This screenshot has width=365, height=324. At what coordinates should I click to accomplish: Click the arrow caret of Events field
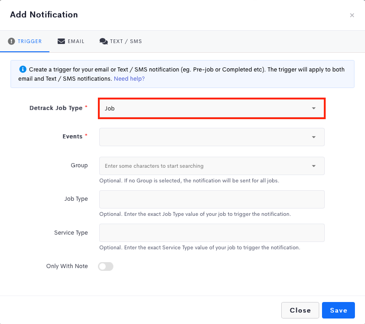(314, 137)
